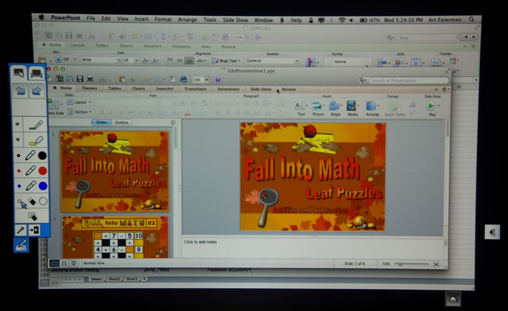This screenshot has width=508, height=311.
Task: Open the Slide Show menu in menu bar
Action: (x=235, y=20)
